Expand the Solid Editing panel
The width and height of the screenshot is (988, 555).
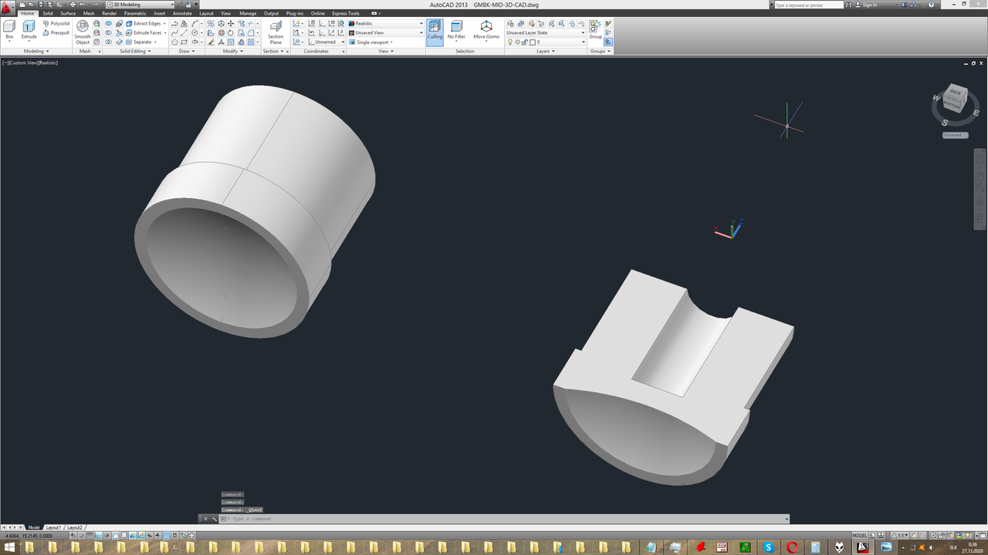click(x=134, y=51)
